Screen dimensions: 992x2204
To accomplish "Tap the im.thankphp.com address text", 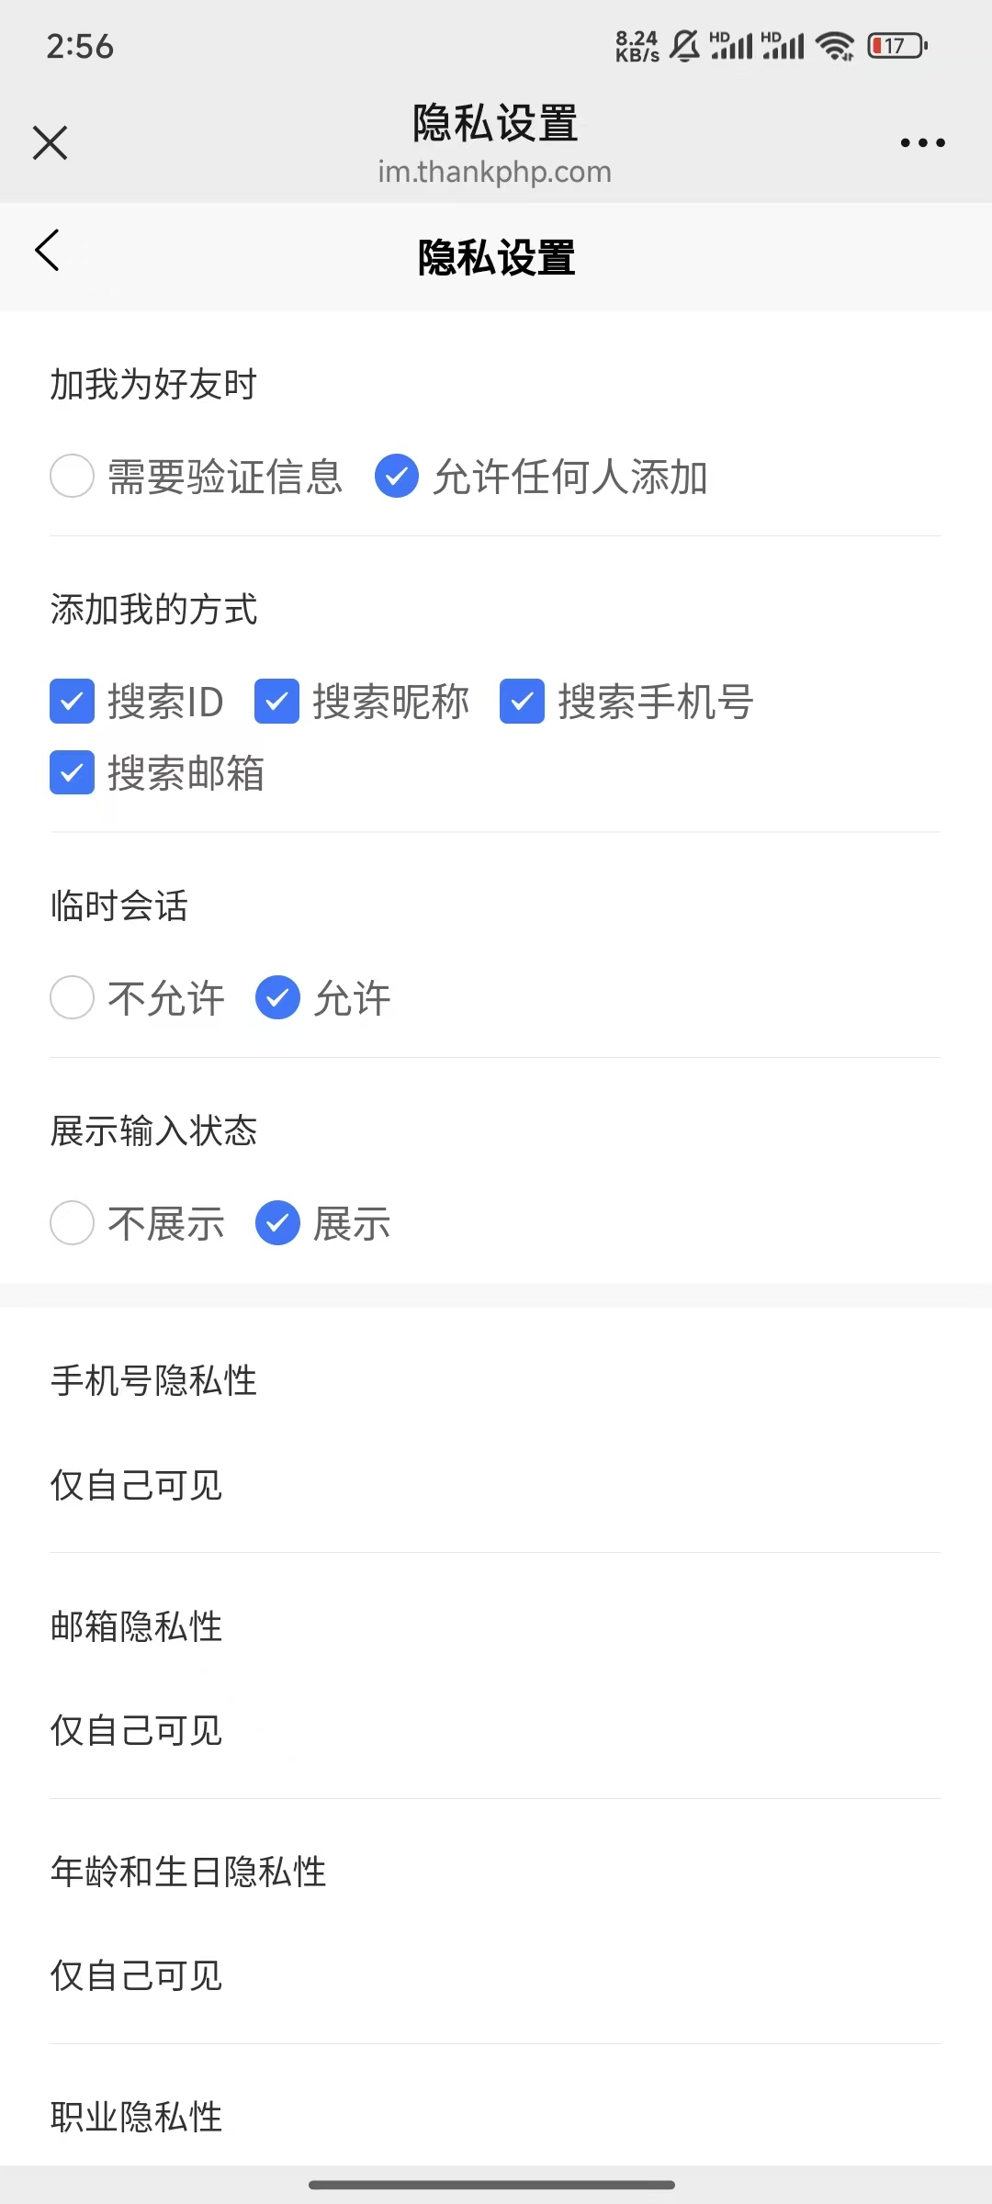I will coord(494,172).
